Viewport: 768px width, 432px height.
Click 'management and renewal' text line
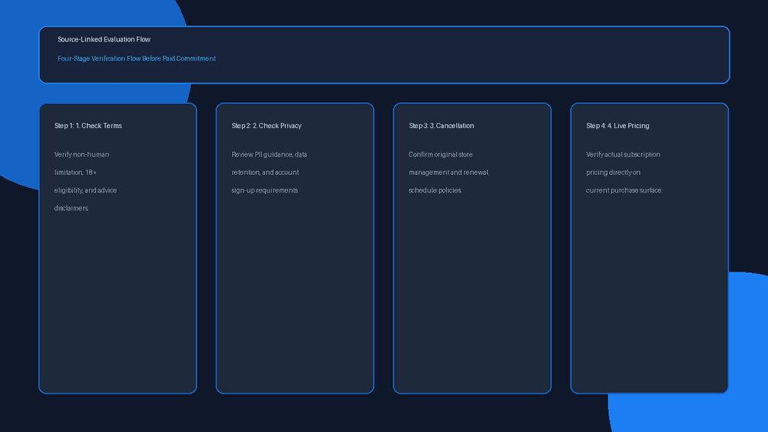[449, 172]
